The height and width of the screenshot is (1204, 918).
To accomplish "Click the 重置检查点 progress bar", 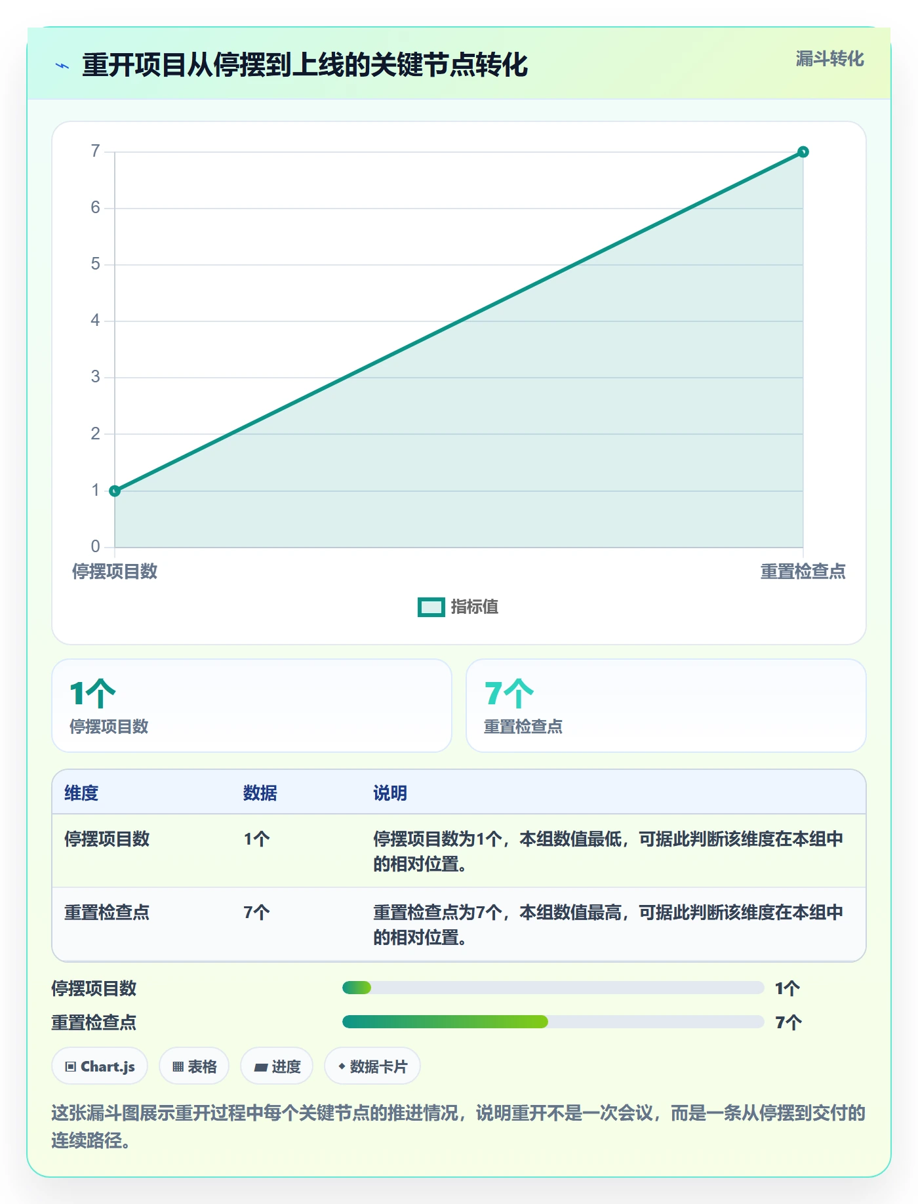I will point(553,1022).
